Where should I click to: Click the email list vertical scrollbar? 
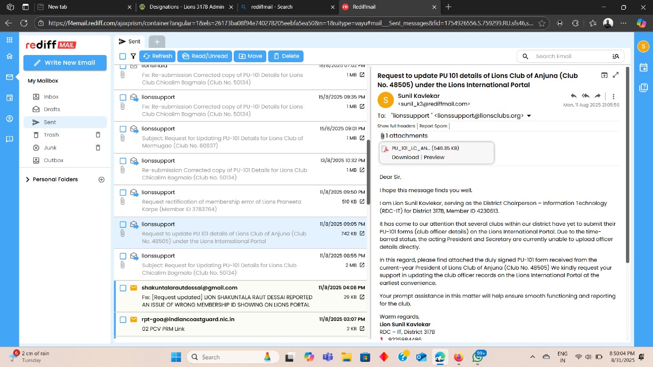tap(368, 163)
